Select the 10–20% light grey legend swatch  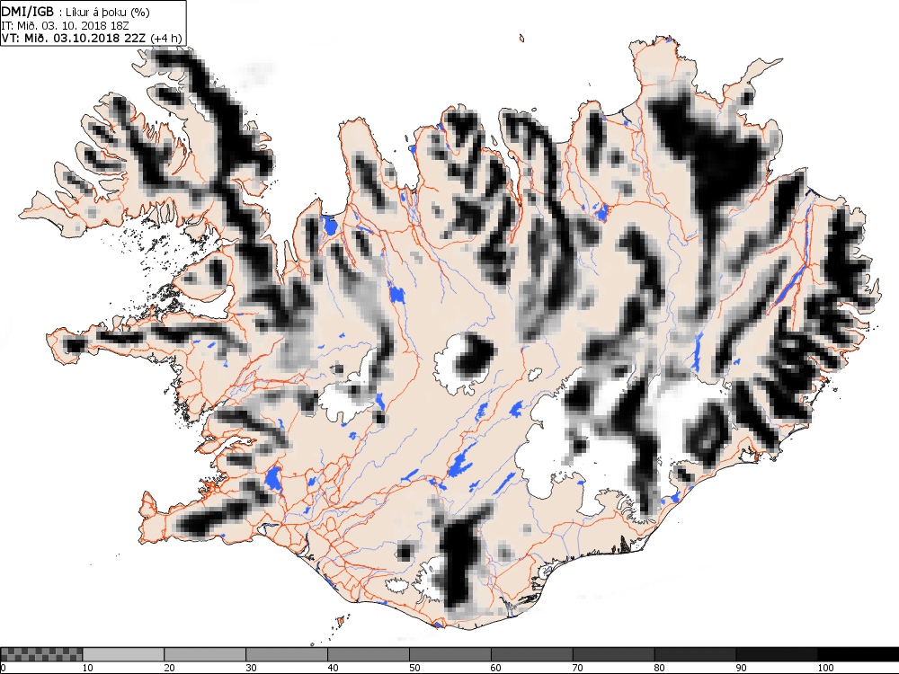coord(123,654)
